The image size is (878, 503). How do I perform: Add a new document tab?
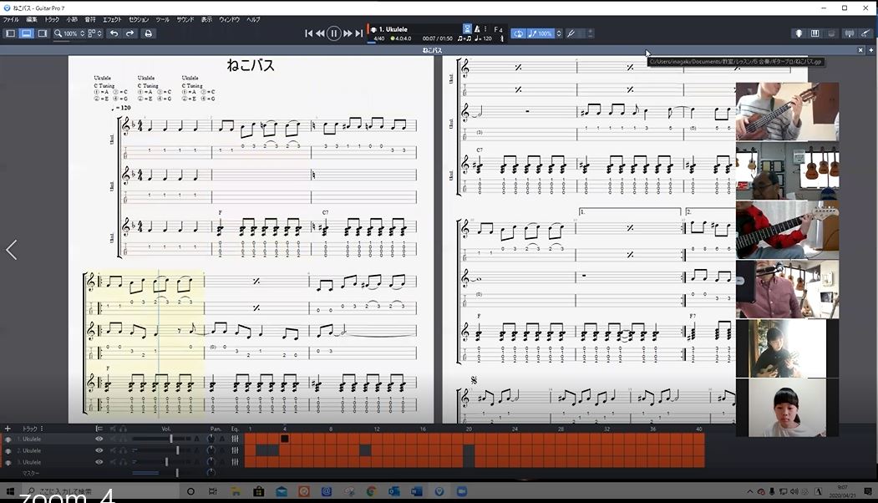point(870,50)
